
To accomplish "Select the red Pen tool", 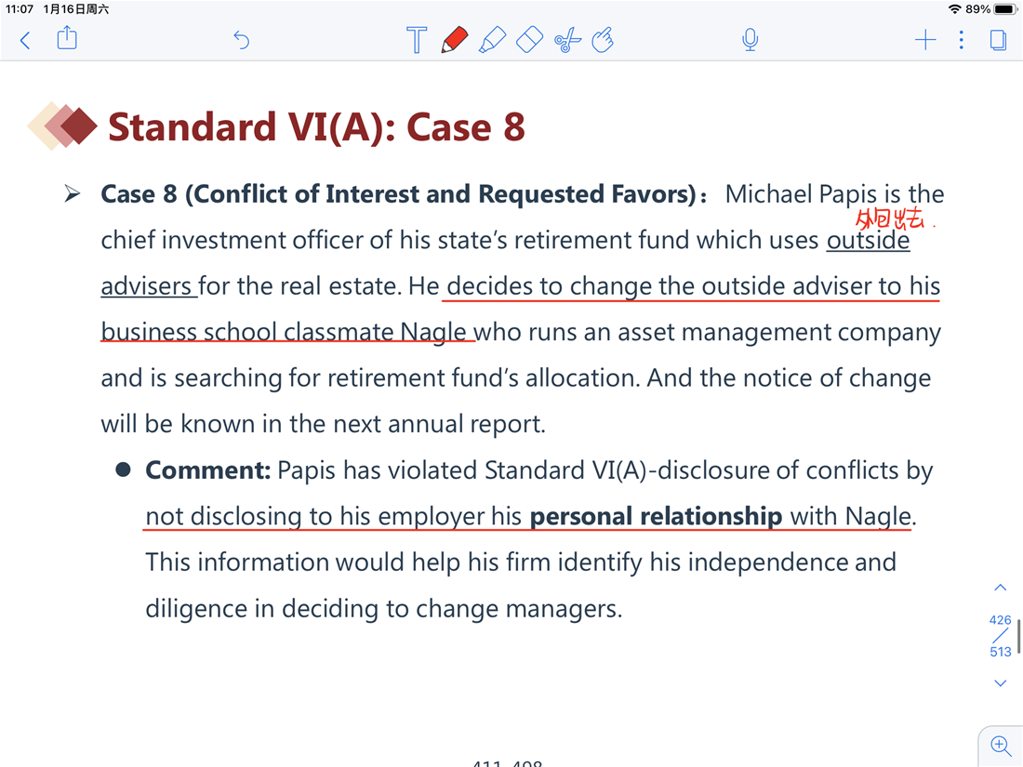I will point(454,39).
